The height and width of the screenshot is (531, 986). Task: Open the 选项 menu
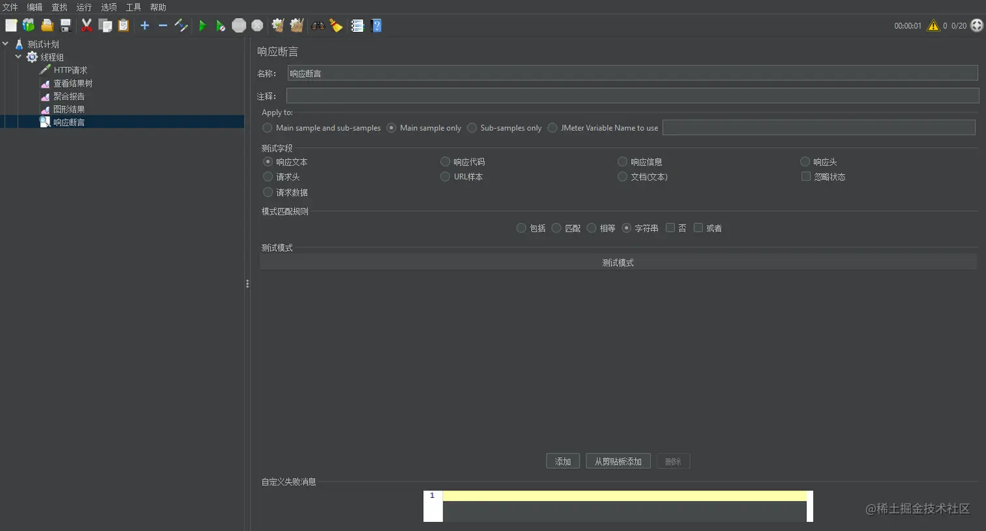109,7
